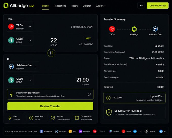This screenshot has width=172, height=138.
Task: Click the 'TRON → Allbridge → Arbitrum One' route text
Action: (x=147, y=58)
